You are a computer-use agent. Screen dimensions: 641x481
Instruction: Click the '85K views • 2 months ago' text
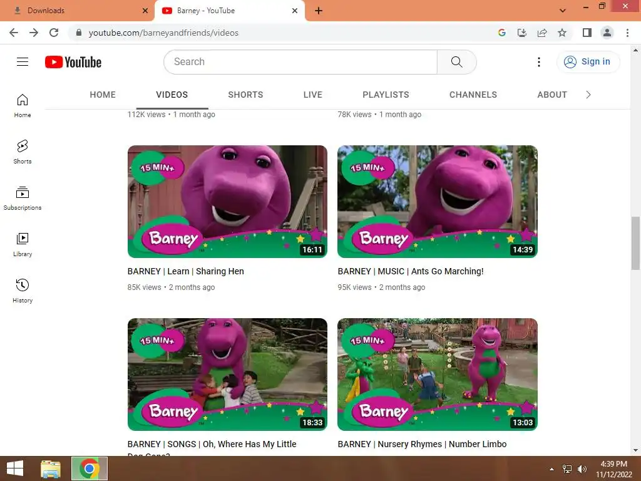click(x=171, y=287)
